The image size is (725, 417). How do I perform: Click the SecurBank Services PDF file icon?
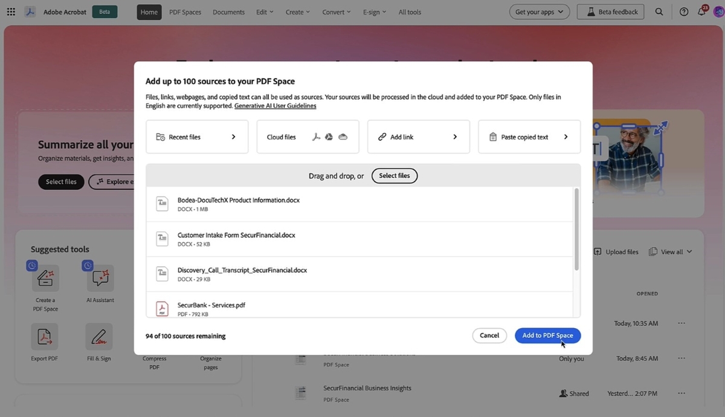tap(162, 309)
